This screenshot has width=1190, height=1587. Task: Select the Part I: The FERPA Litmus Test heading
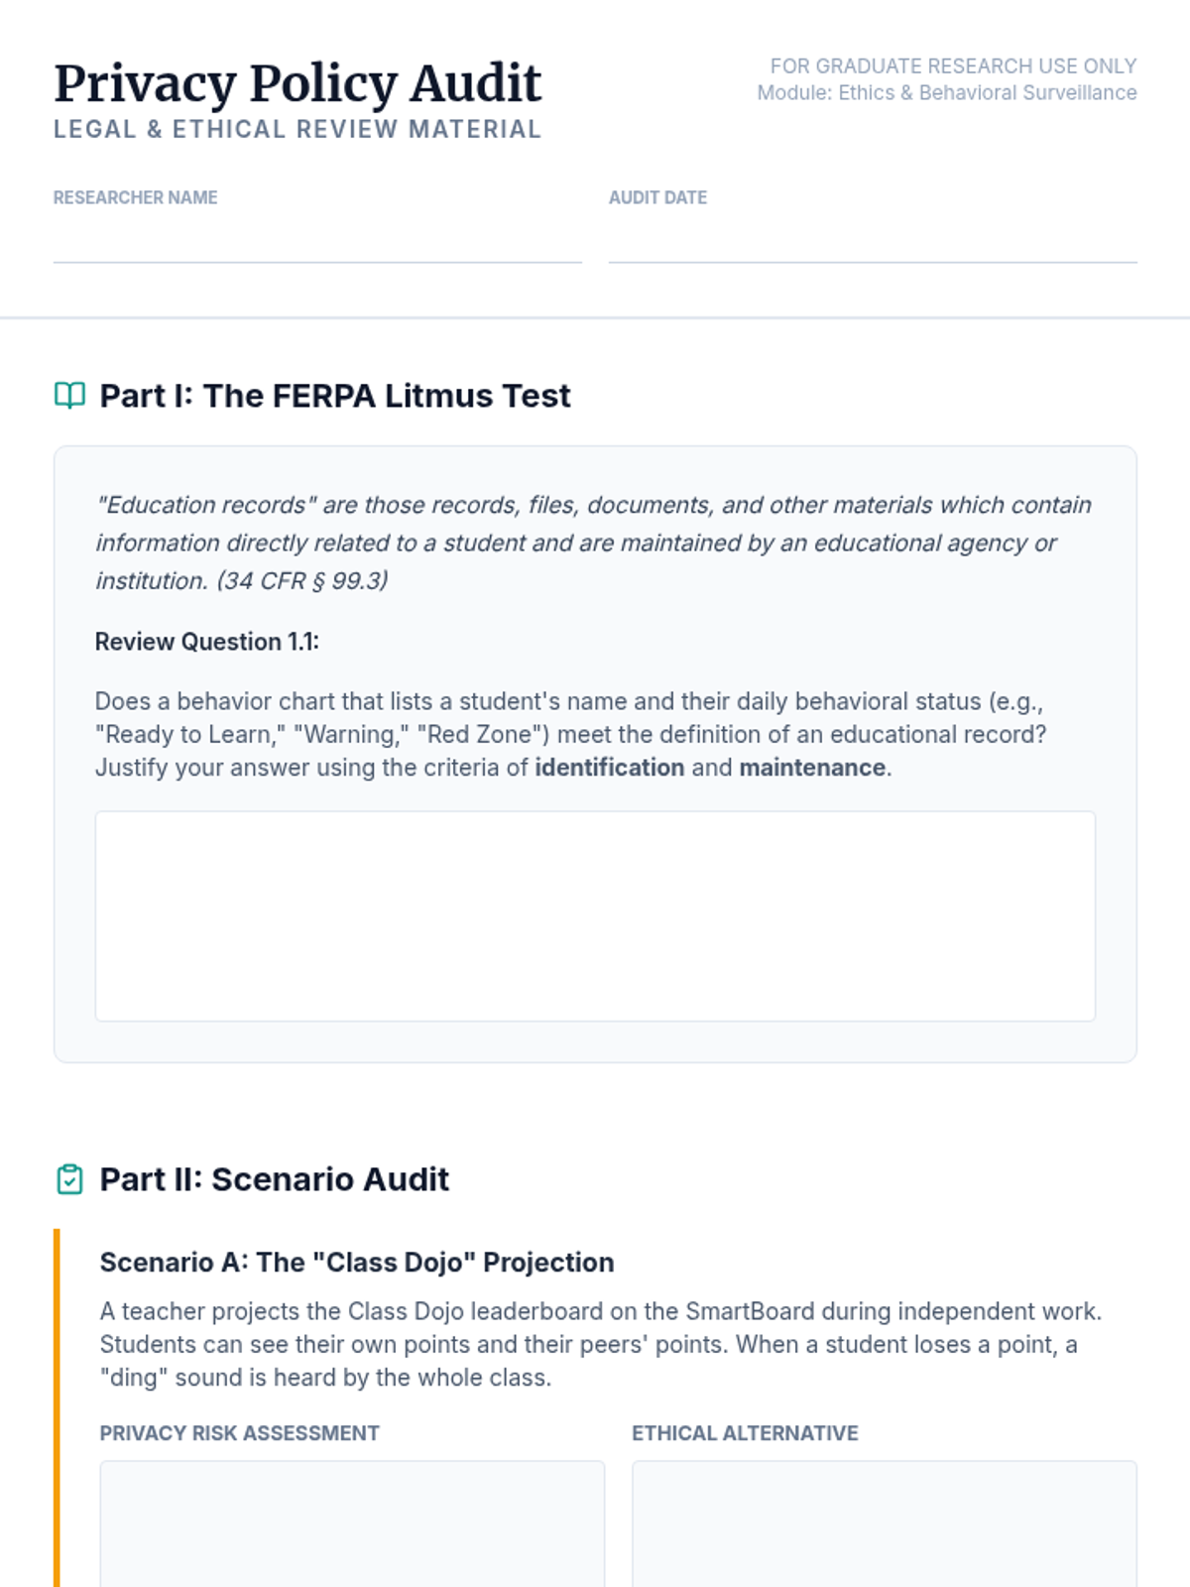coord(335,396)
